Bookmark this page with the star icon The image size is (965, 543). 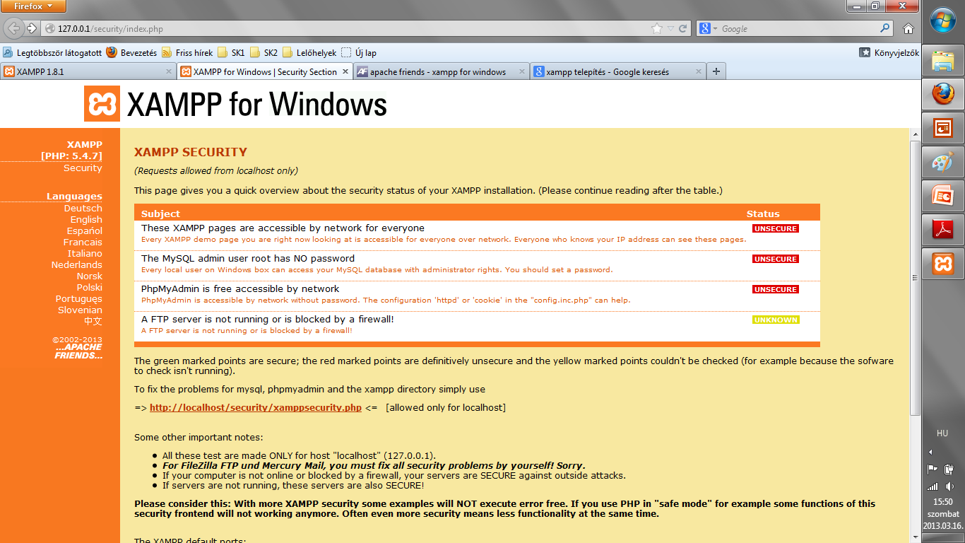(657, 29)
